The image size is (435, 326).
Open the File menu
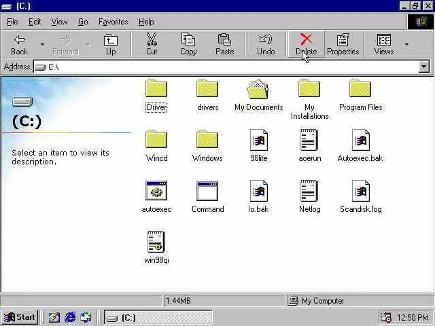click(x=12, y=22)
